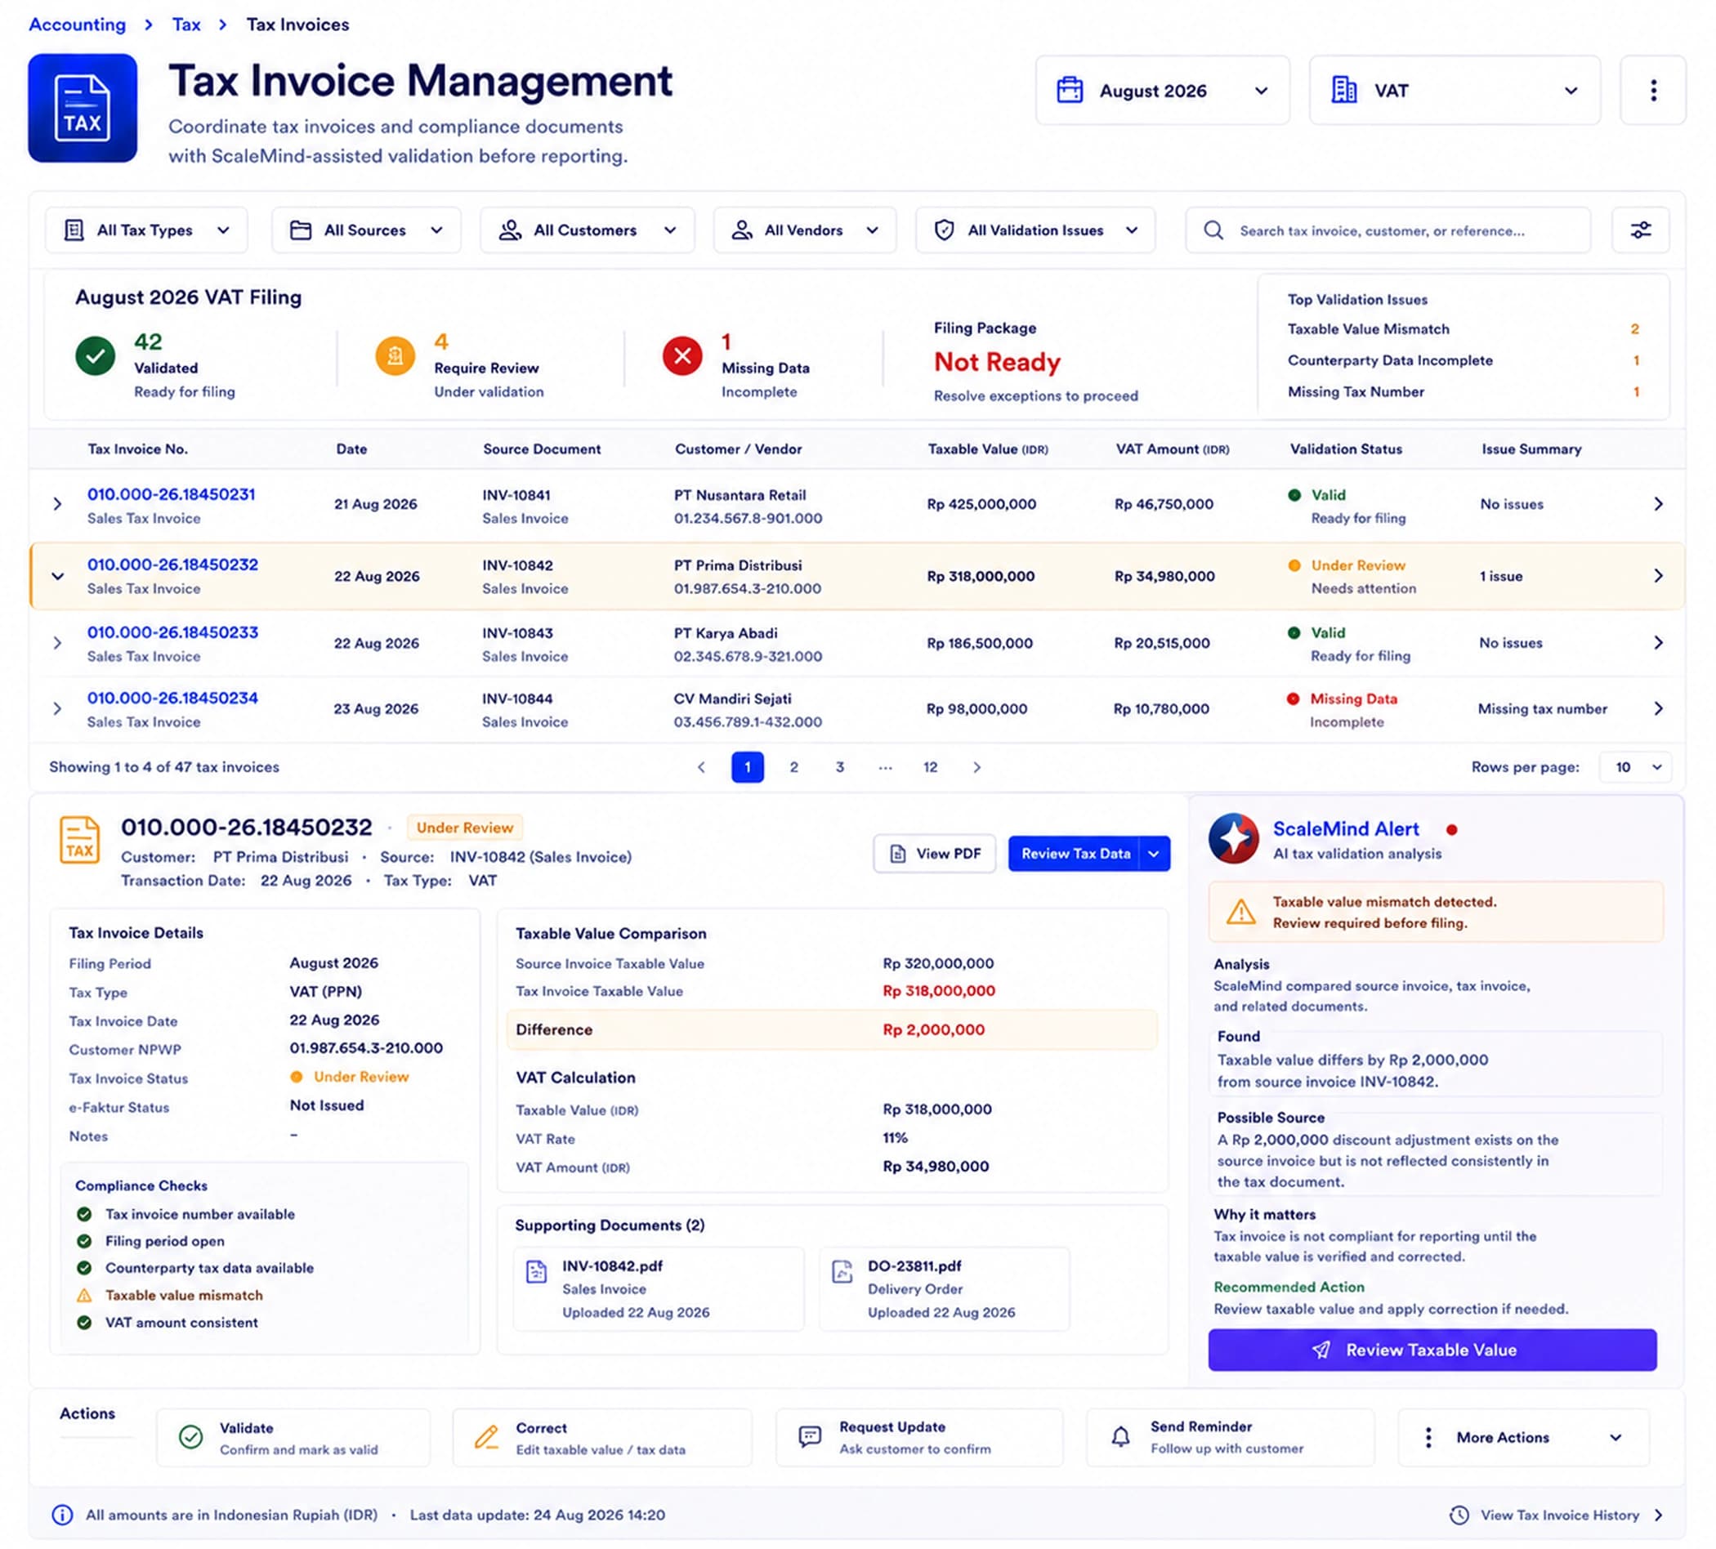Viewport: 1716px width, 1549px height.
Task: Click the green Validated checkmark icon
Action: pos(96,355)
